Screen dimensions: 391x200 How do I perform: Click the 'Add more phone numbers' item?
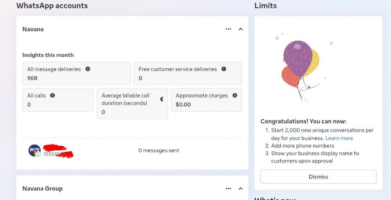click(x=302, y=146)
